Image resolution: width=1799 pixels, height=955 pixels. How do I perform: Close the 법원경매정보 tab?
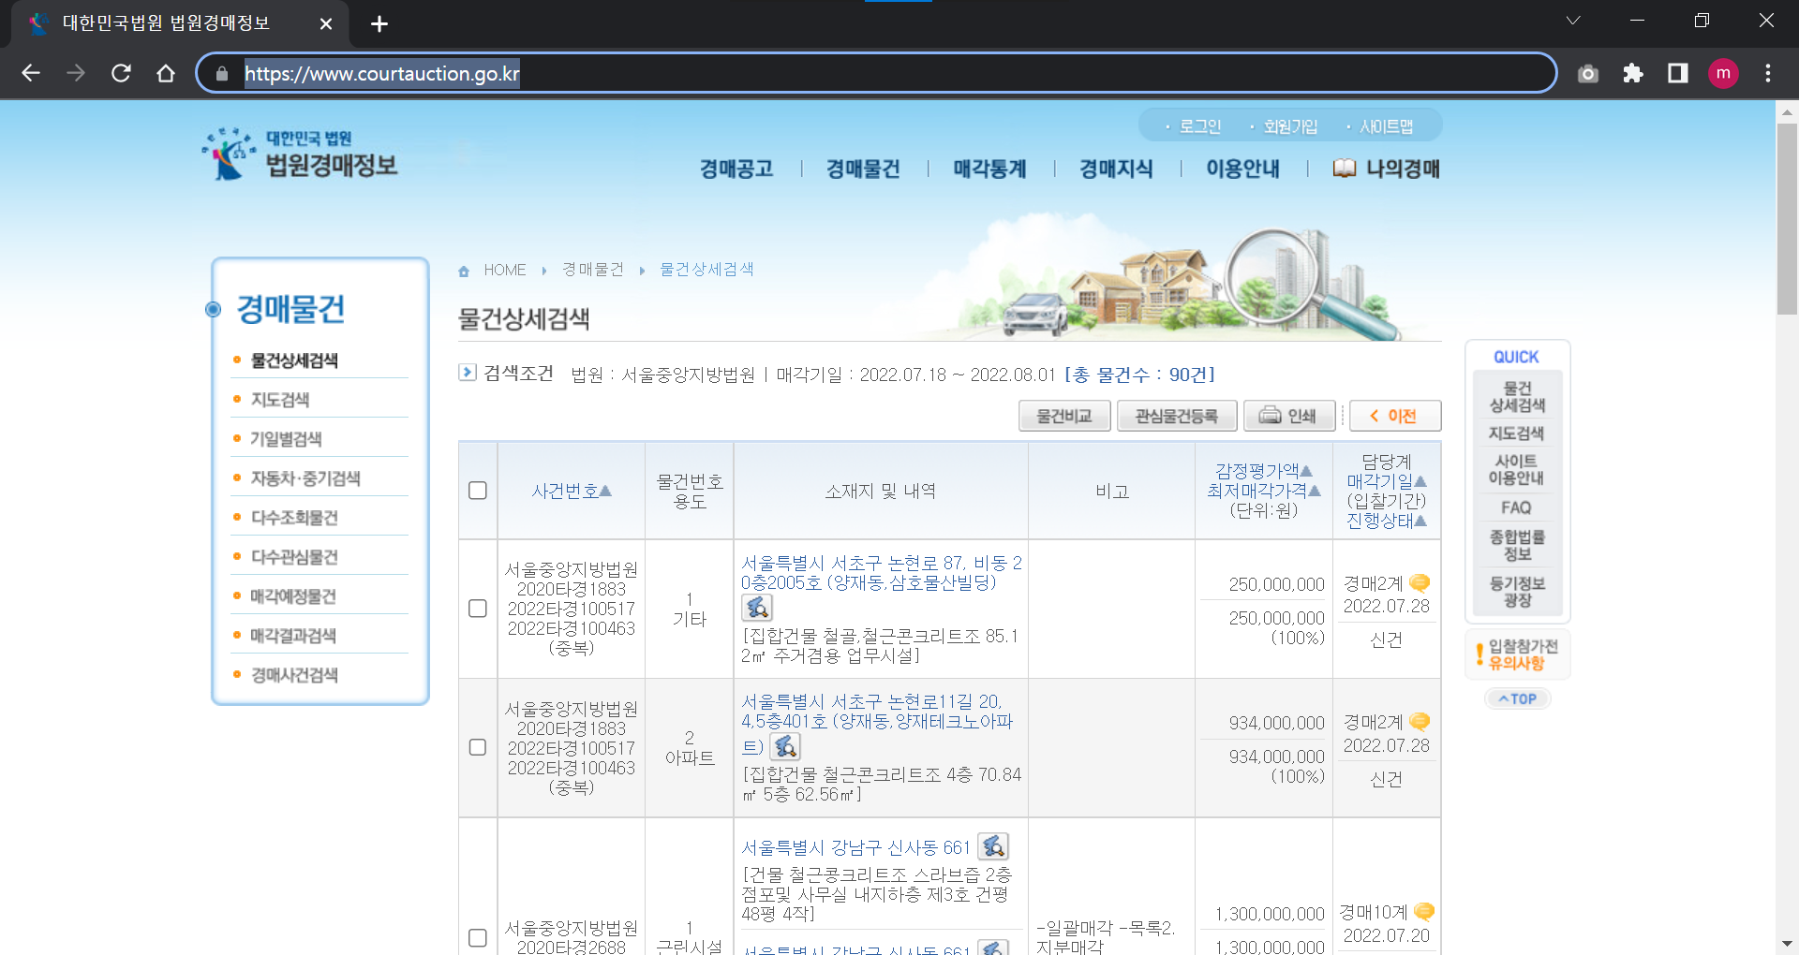326,23
